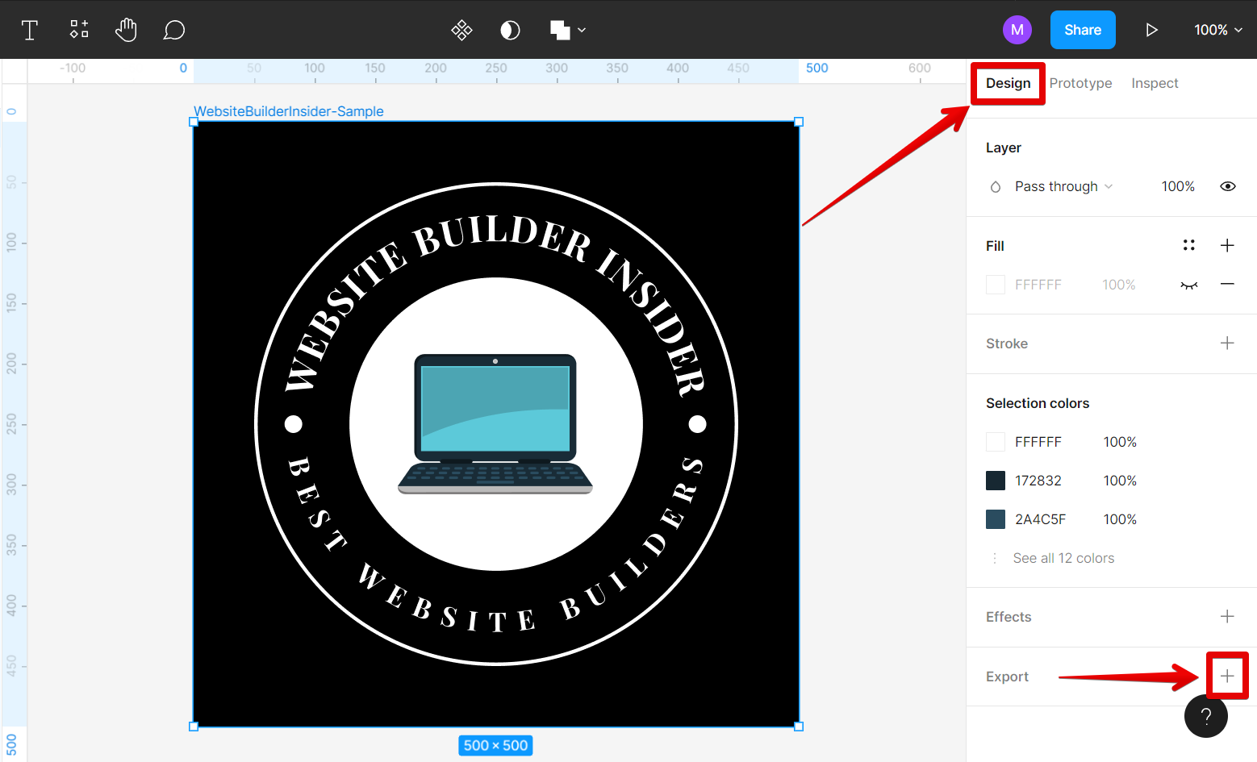This screenshot has width=1257, height=762.
Task: Select the Comment tool
Action: (x=174, y=31)
